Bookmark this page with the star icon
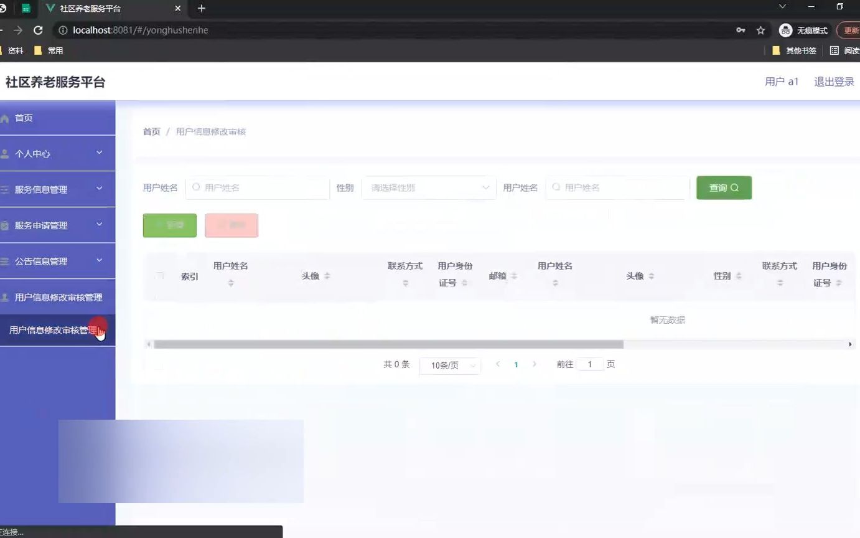The width and height of the screenshot is (860, 538). [x=760, y=30]
